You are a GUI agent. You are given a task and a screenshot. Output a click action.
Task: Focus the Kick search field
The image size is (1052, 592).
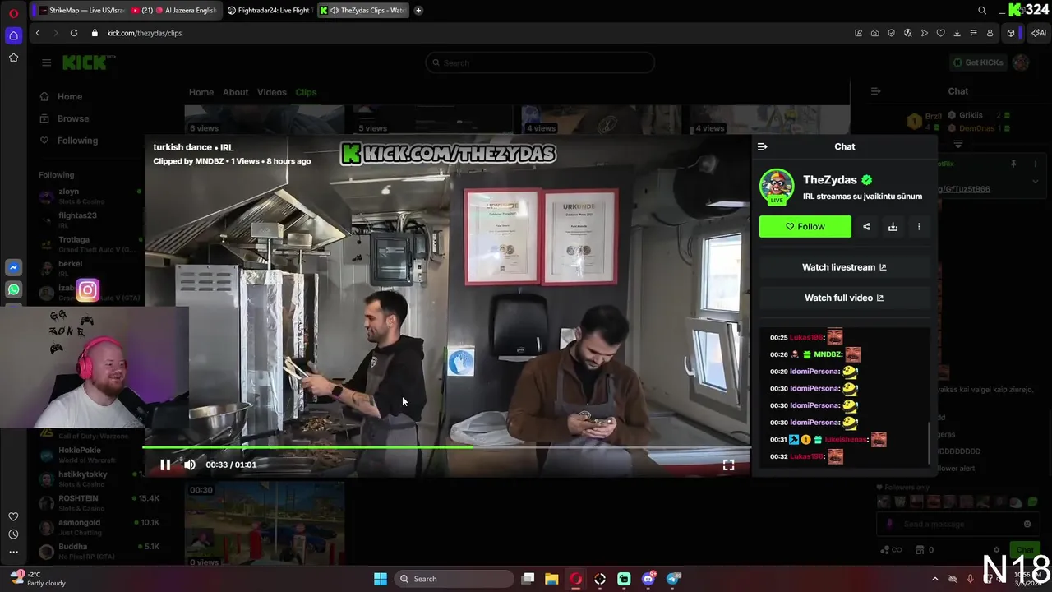point(540,62)
